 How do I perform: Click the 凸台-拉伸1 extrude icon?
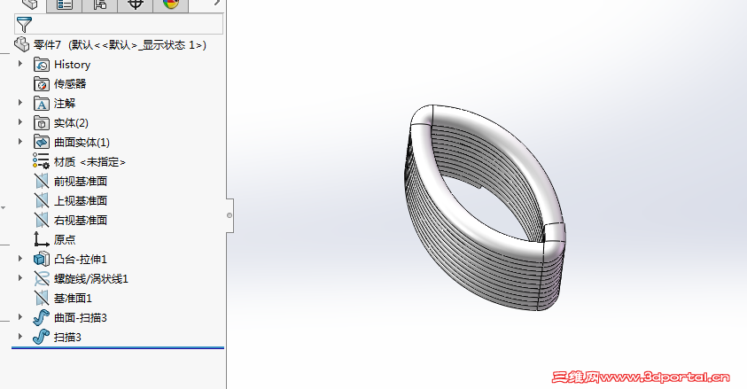pyautogui.click(x=42, y=259)
